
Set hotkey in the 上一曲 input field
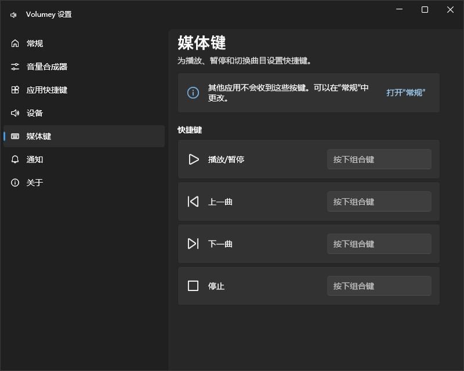[x=379, y=202]
